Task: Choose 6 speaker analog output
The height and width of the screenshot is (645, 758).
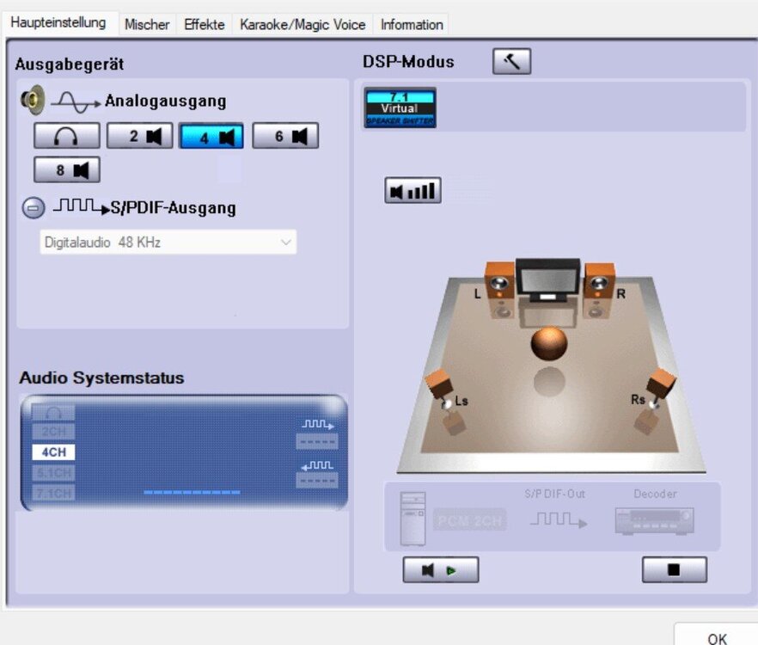Action: pyautogui.click(x=285, y=136)
